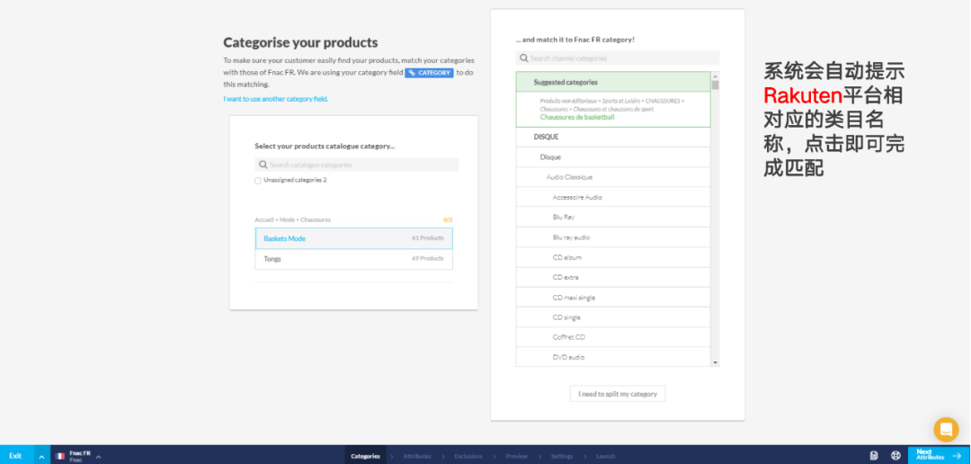The width and height of the screenshot is (971, 464).
Task: Click the catalogue search magnifier icon
Action: pos(263,165)
